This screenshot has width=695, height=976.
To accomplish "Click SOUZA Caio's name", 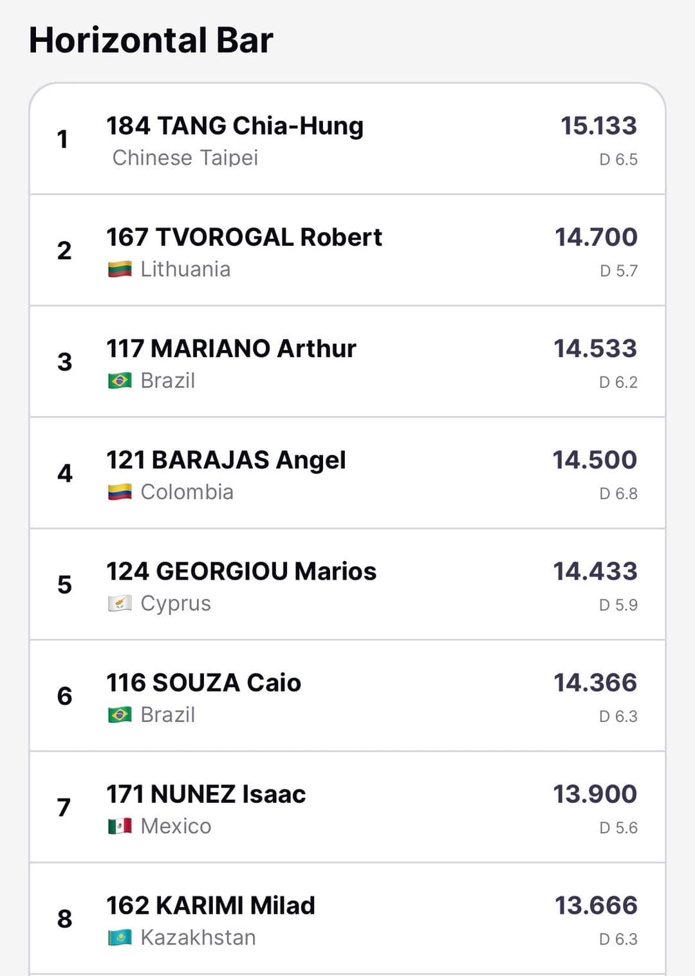I will (x=203, y=683).
